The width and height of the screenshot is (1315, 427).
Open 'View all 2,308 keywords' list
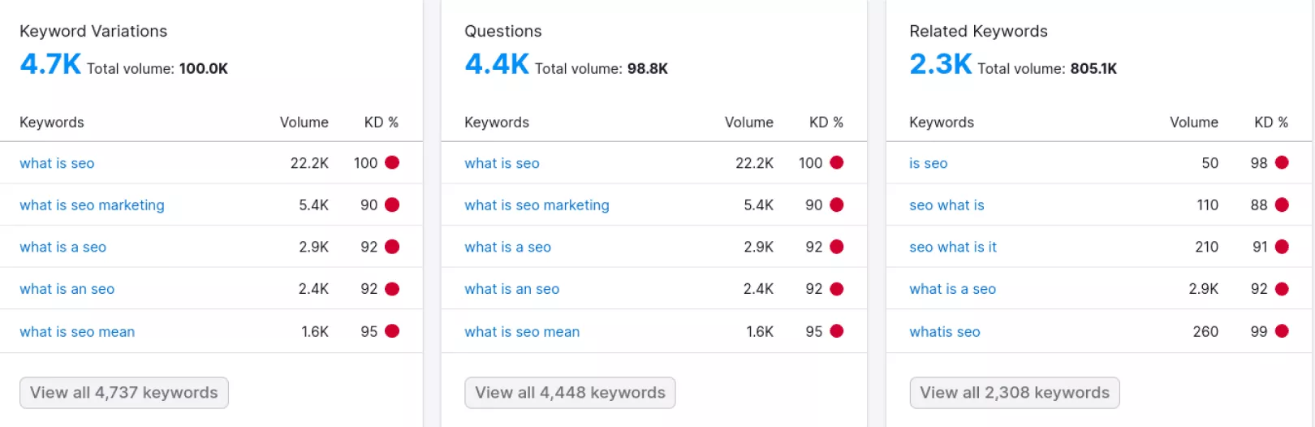(1014, 393)
